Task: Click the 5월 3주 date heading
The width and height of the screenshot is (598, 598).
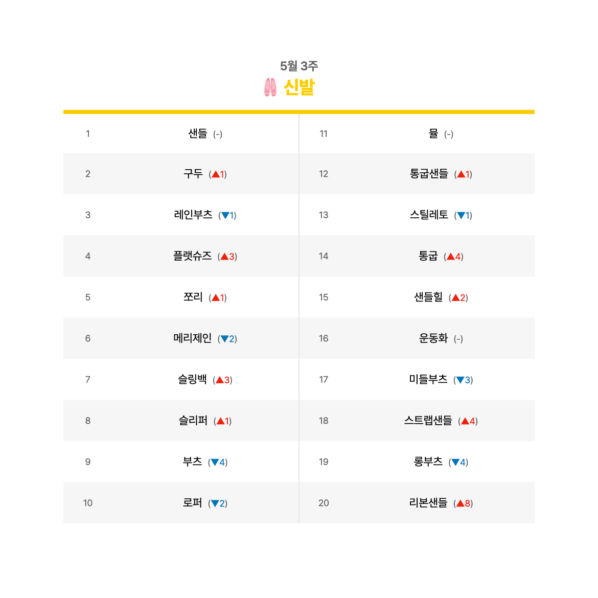Action: 299,66
